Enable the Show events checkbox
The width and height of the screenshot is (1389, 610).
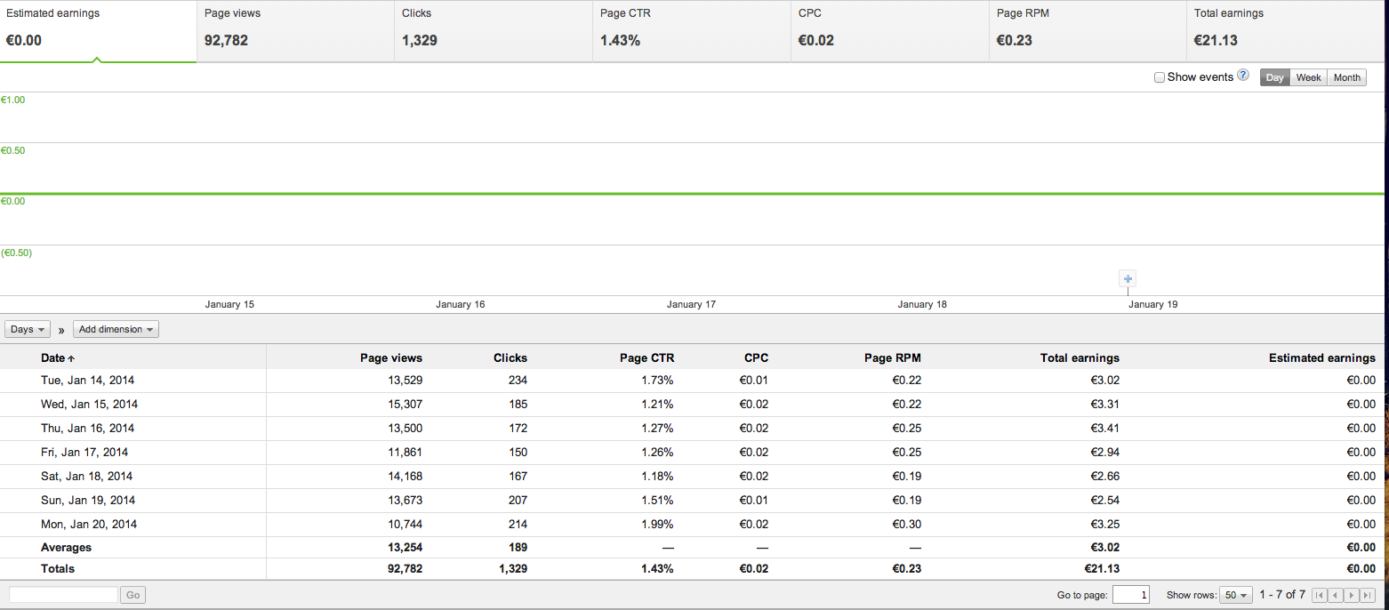(1160, 77)
